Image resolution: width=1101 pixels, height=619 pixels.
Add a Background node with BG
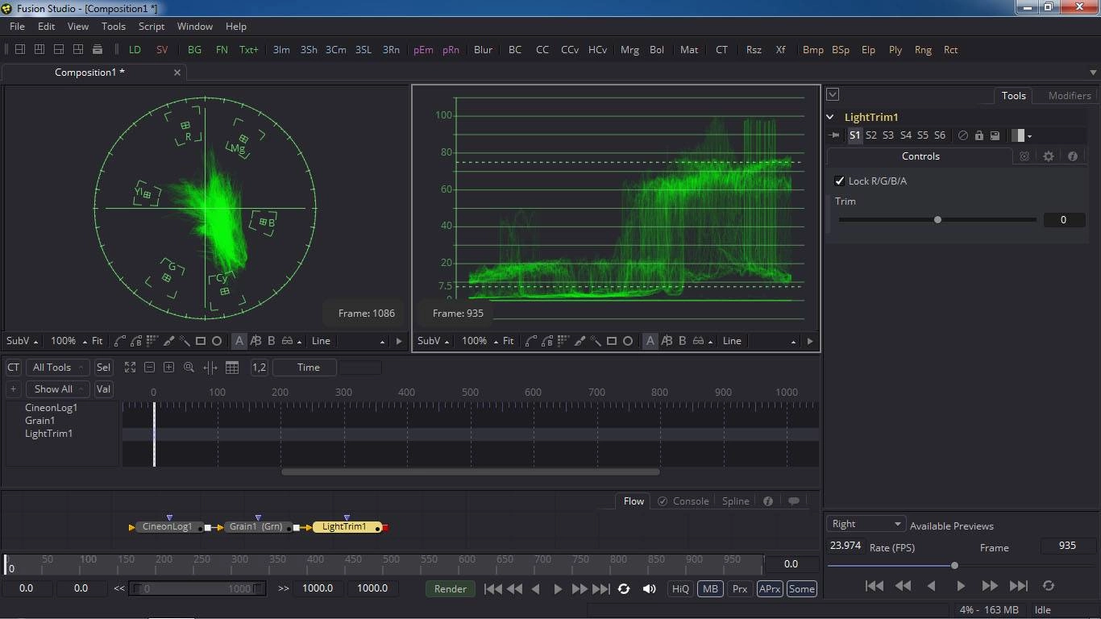pyautogui.click(x=194, y=49)
